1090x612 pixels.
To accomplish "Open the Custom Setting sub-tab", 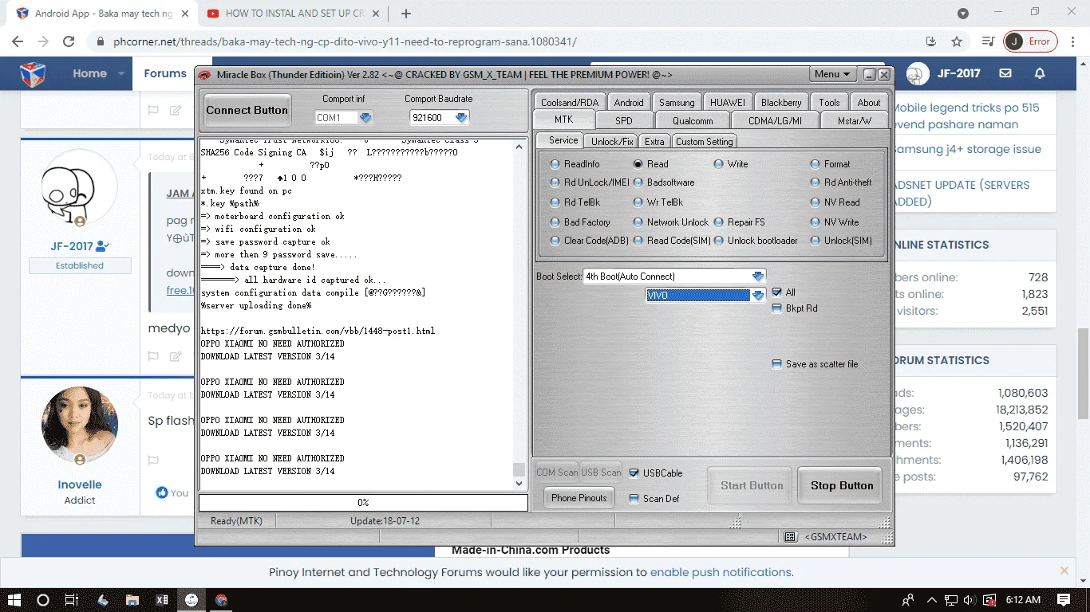I will [704, 141].
